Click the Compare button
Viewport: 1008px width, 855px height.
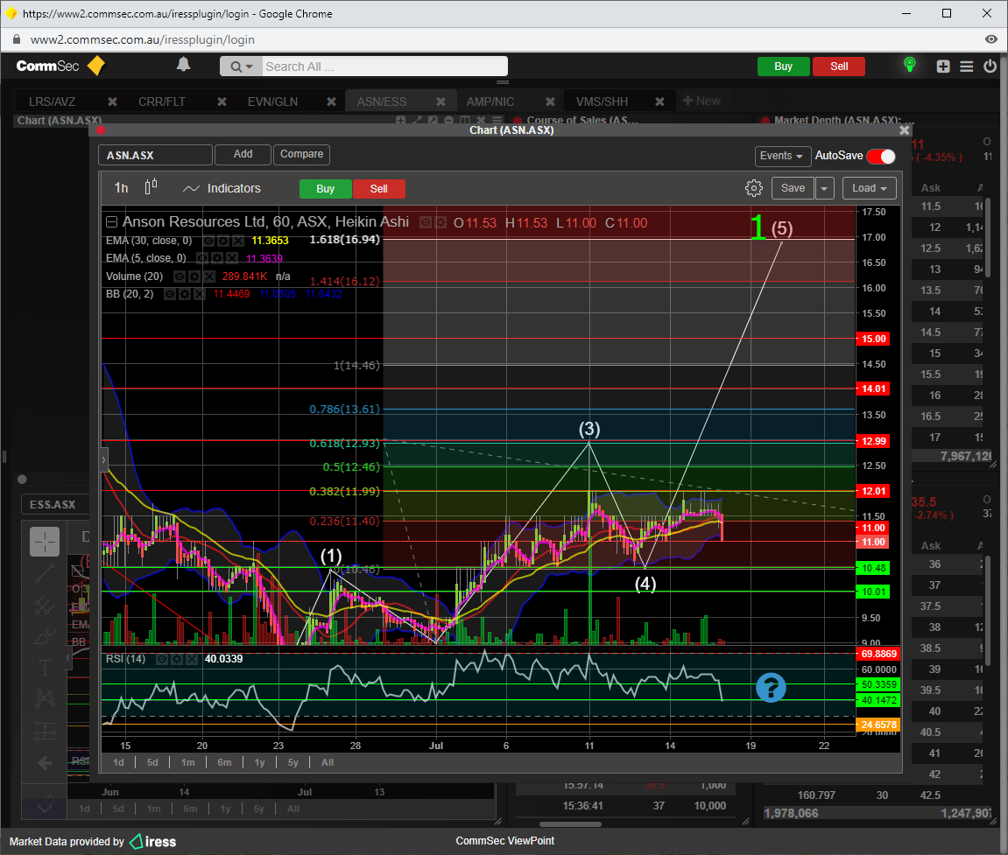coord(301,154)
